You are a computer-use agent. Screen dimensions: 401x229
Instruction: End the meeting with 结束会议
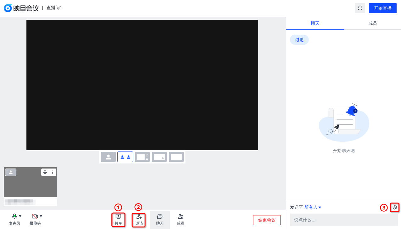point(267,220)
